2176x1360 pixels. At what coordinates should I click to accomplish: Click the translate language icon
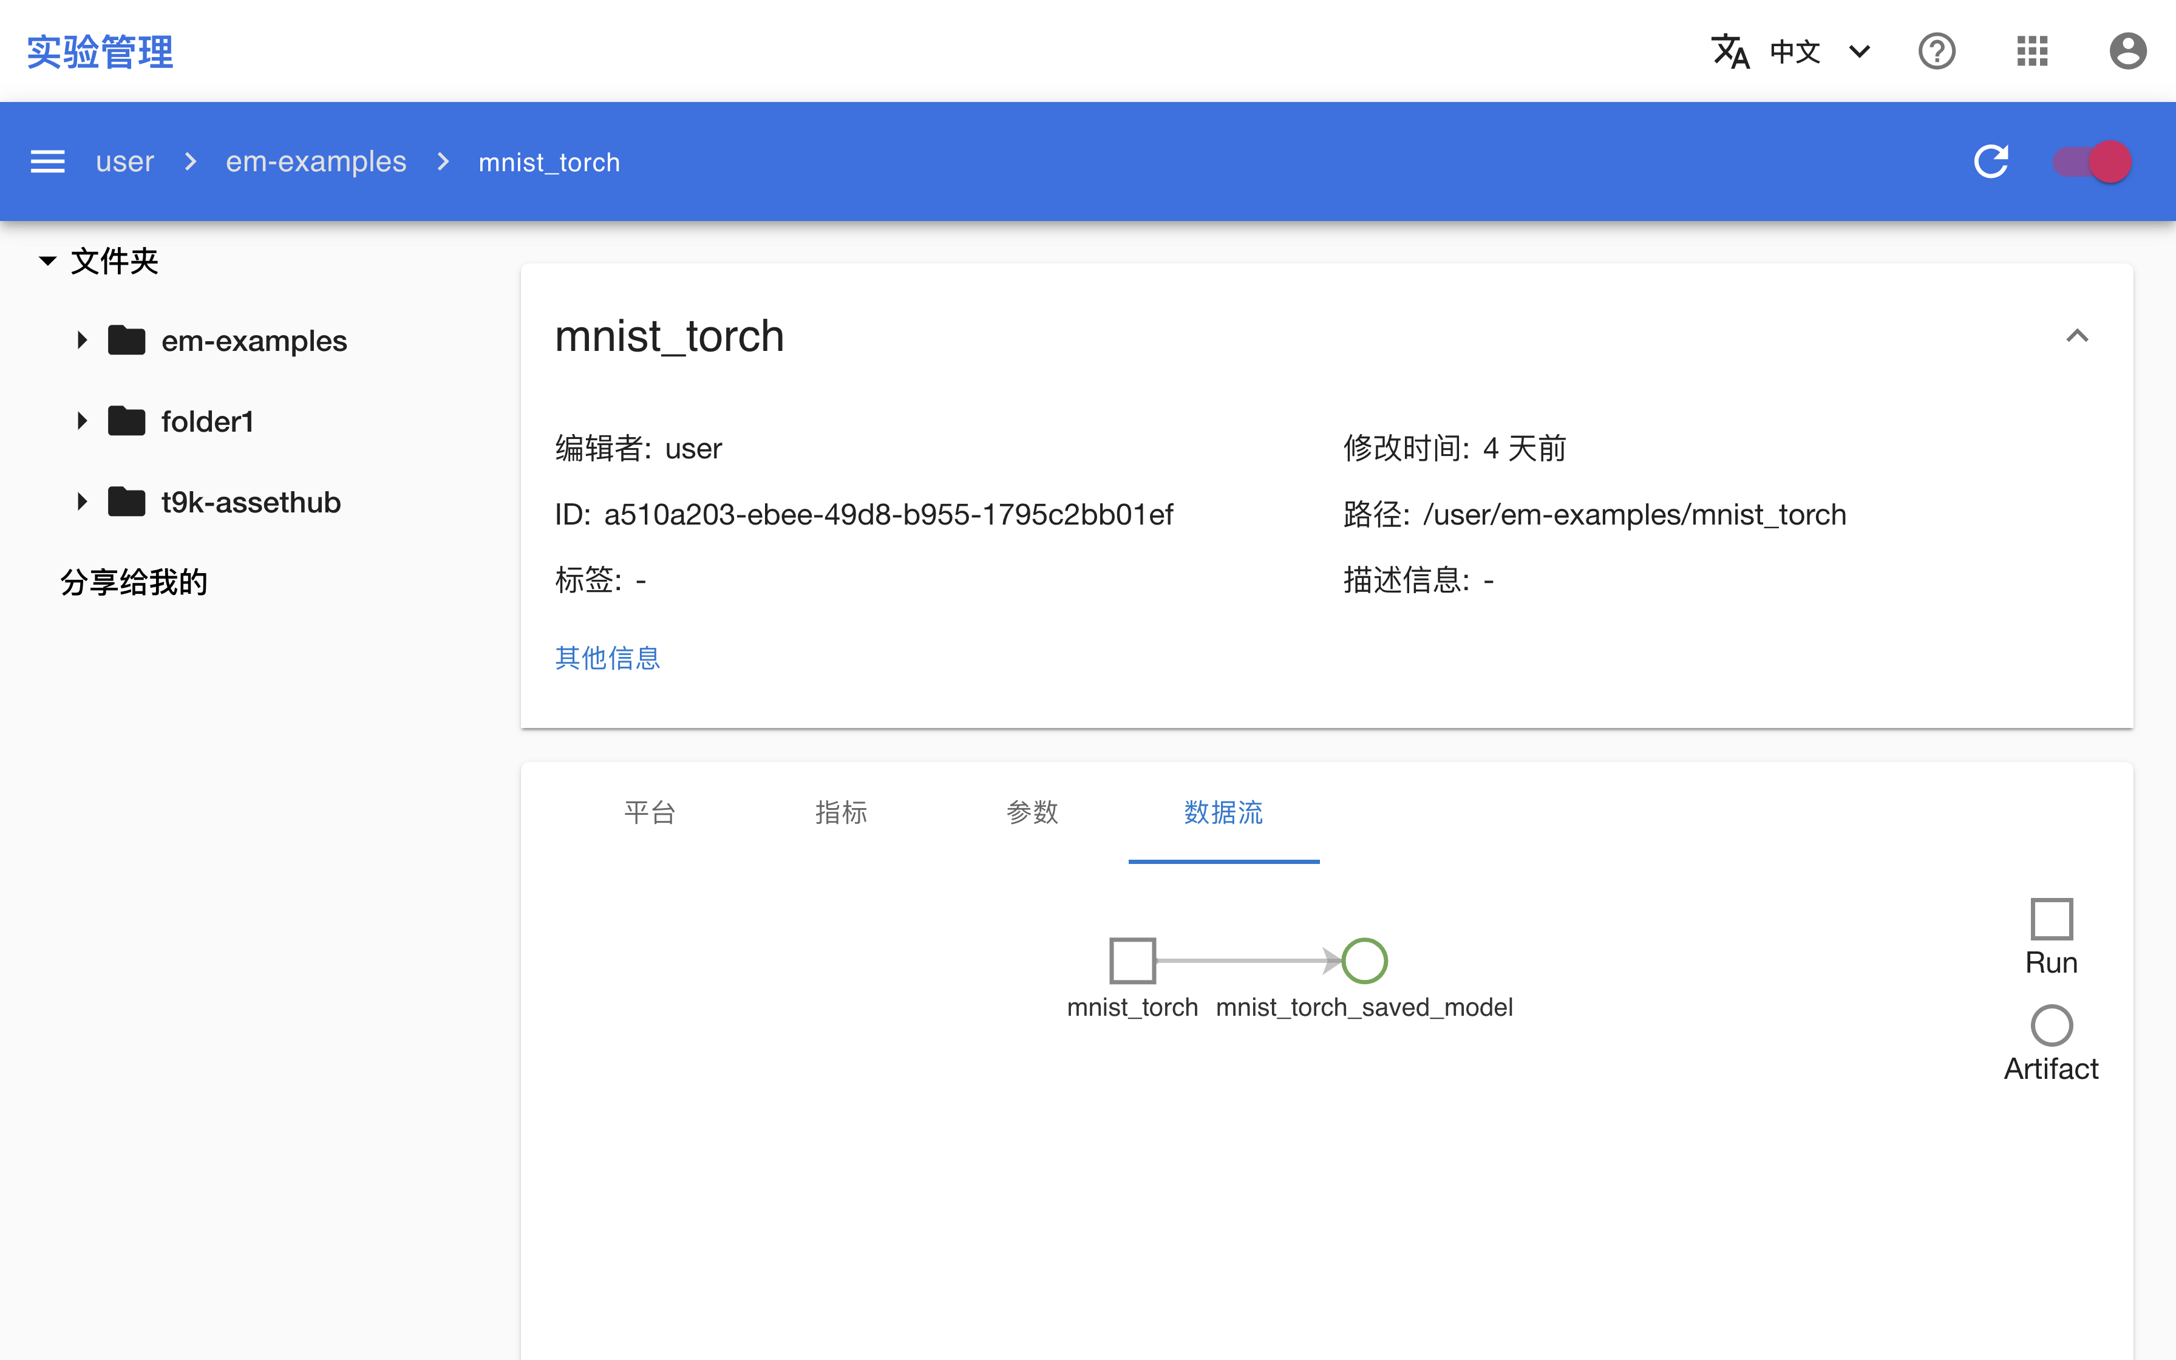point(1730,51)
